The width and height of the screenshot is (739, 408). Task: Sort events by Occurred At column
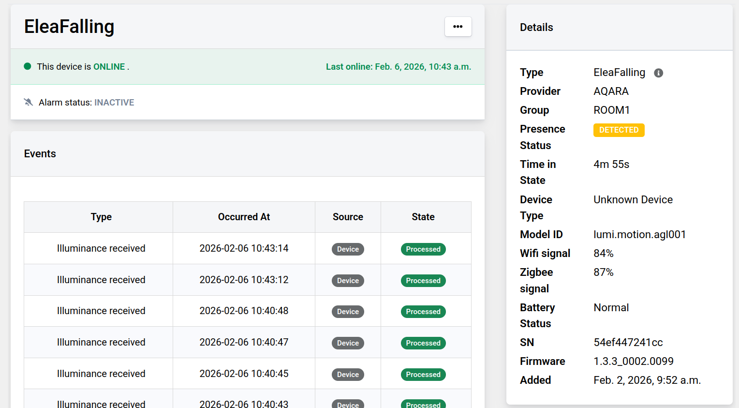tap(244, 217)
